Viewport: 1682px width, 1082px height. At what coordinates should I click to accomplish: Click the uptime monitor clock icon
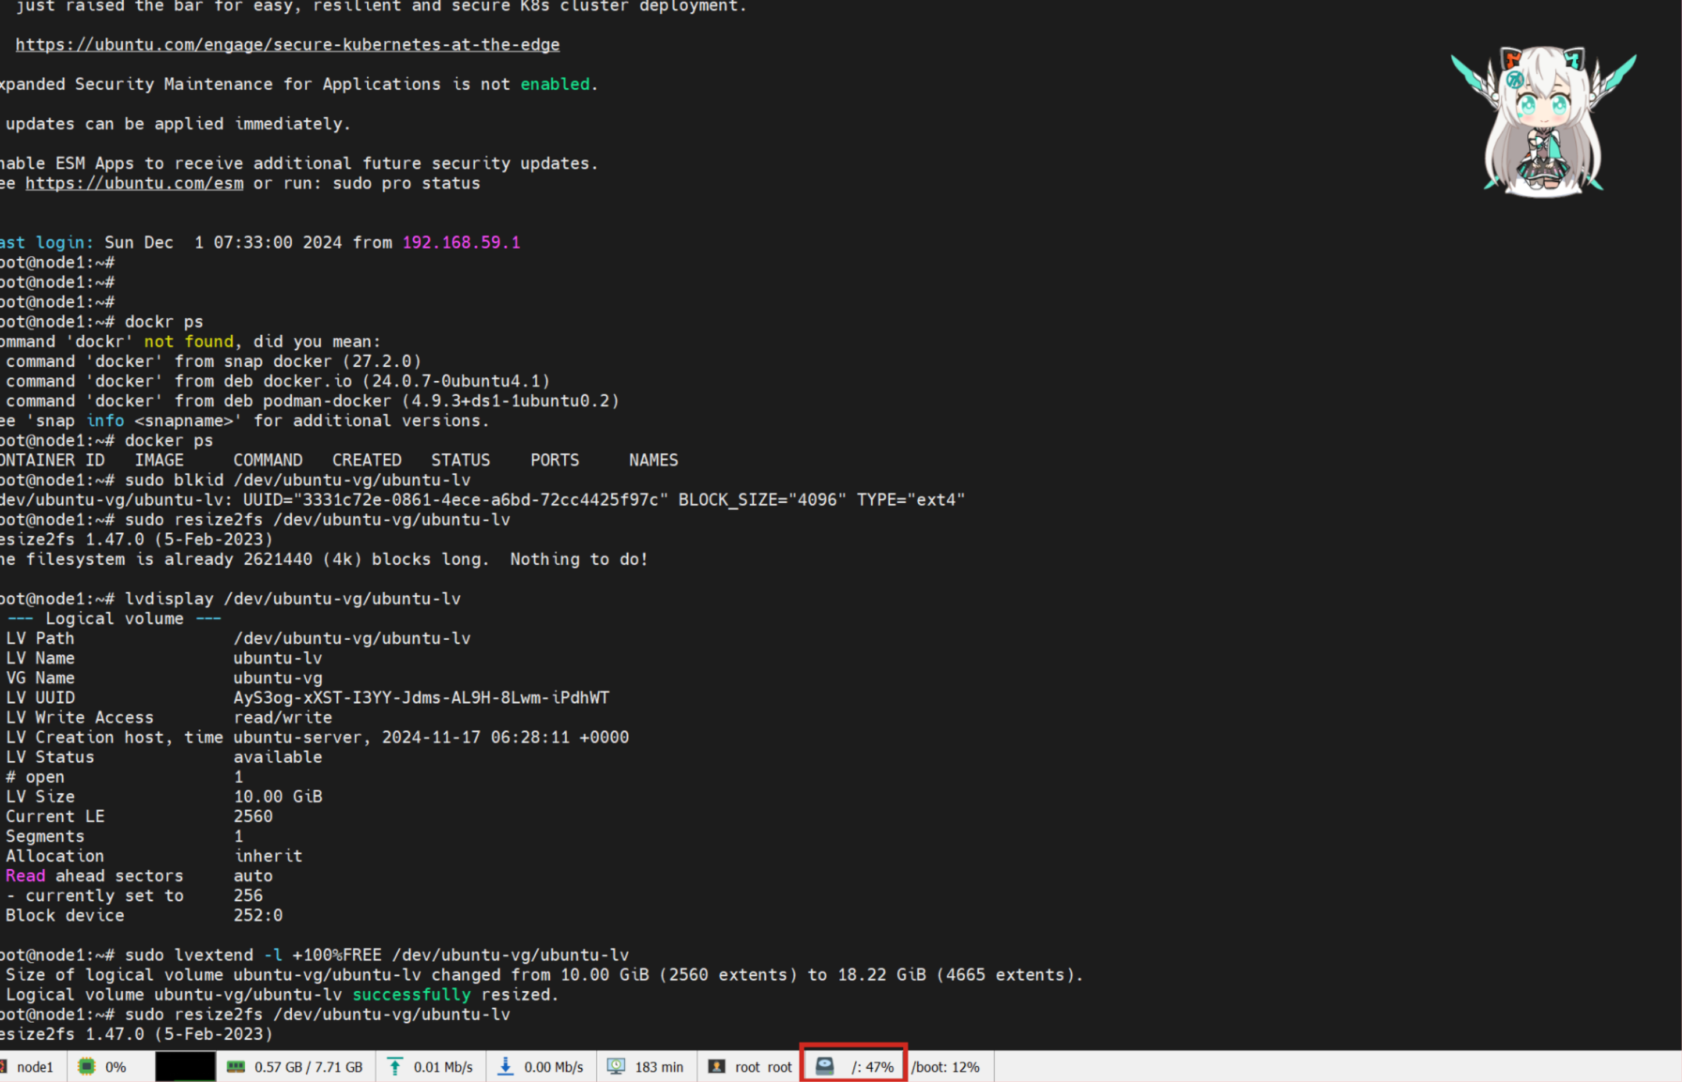click(x=616, y=1066)
